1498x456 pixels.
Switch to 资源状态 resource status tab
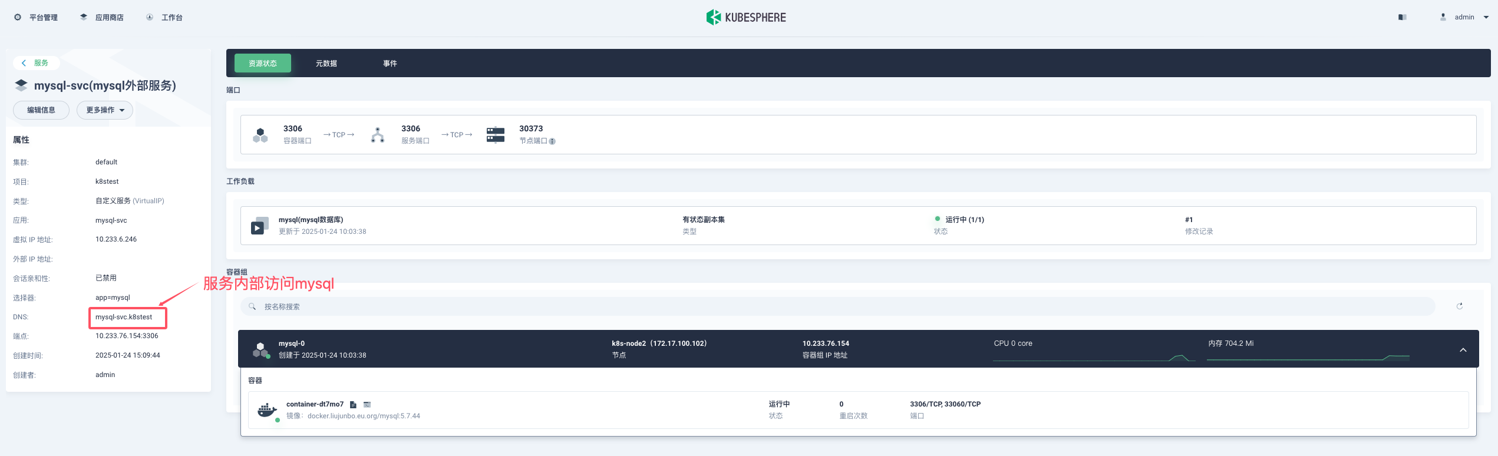point(263,63)
